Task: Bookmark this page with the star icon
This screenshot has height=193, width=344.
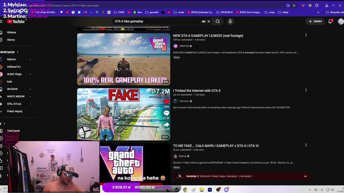Action: click(294, 5)
